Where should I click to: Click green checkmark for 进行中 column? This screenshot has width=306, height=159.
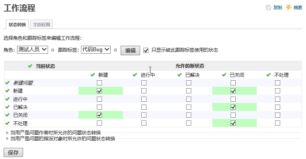135,75
